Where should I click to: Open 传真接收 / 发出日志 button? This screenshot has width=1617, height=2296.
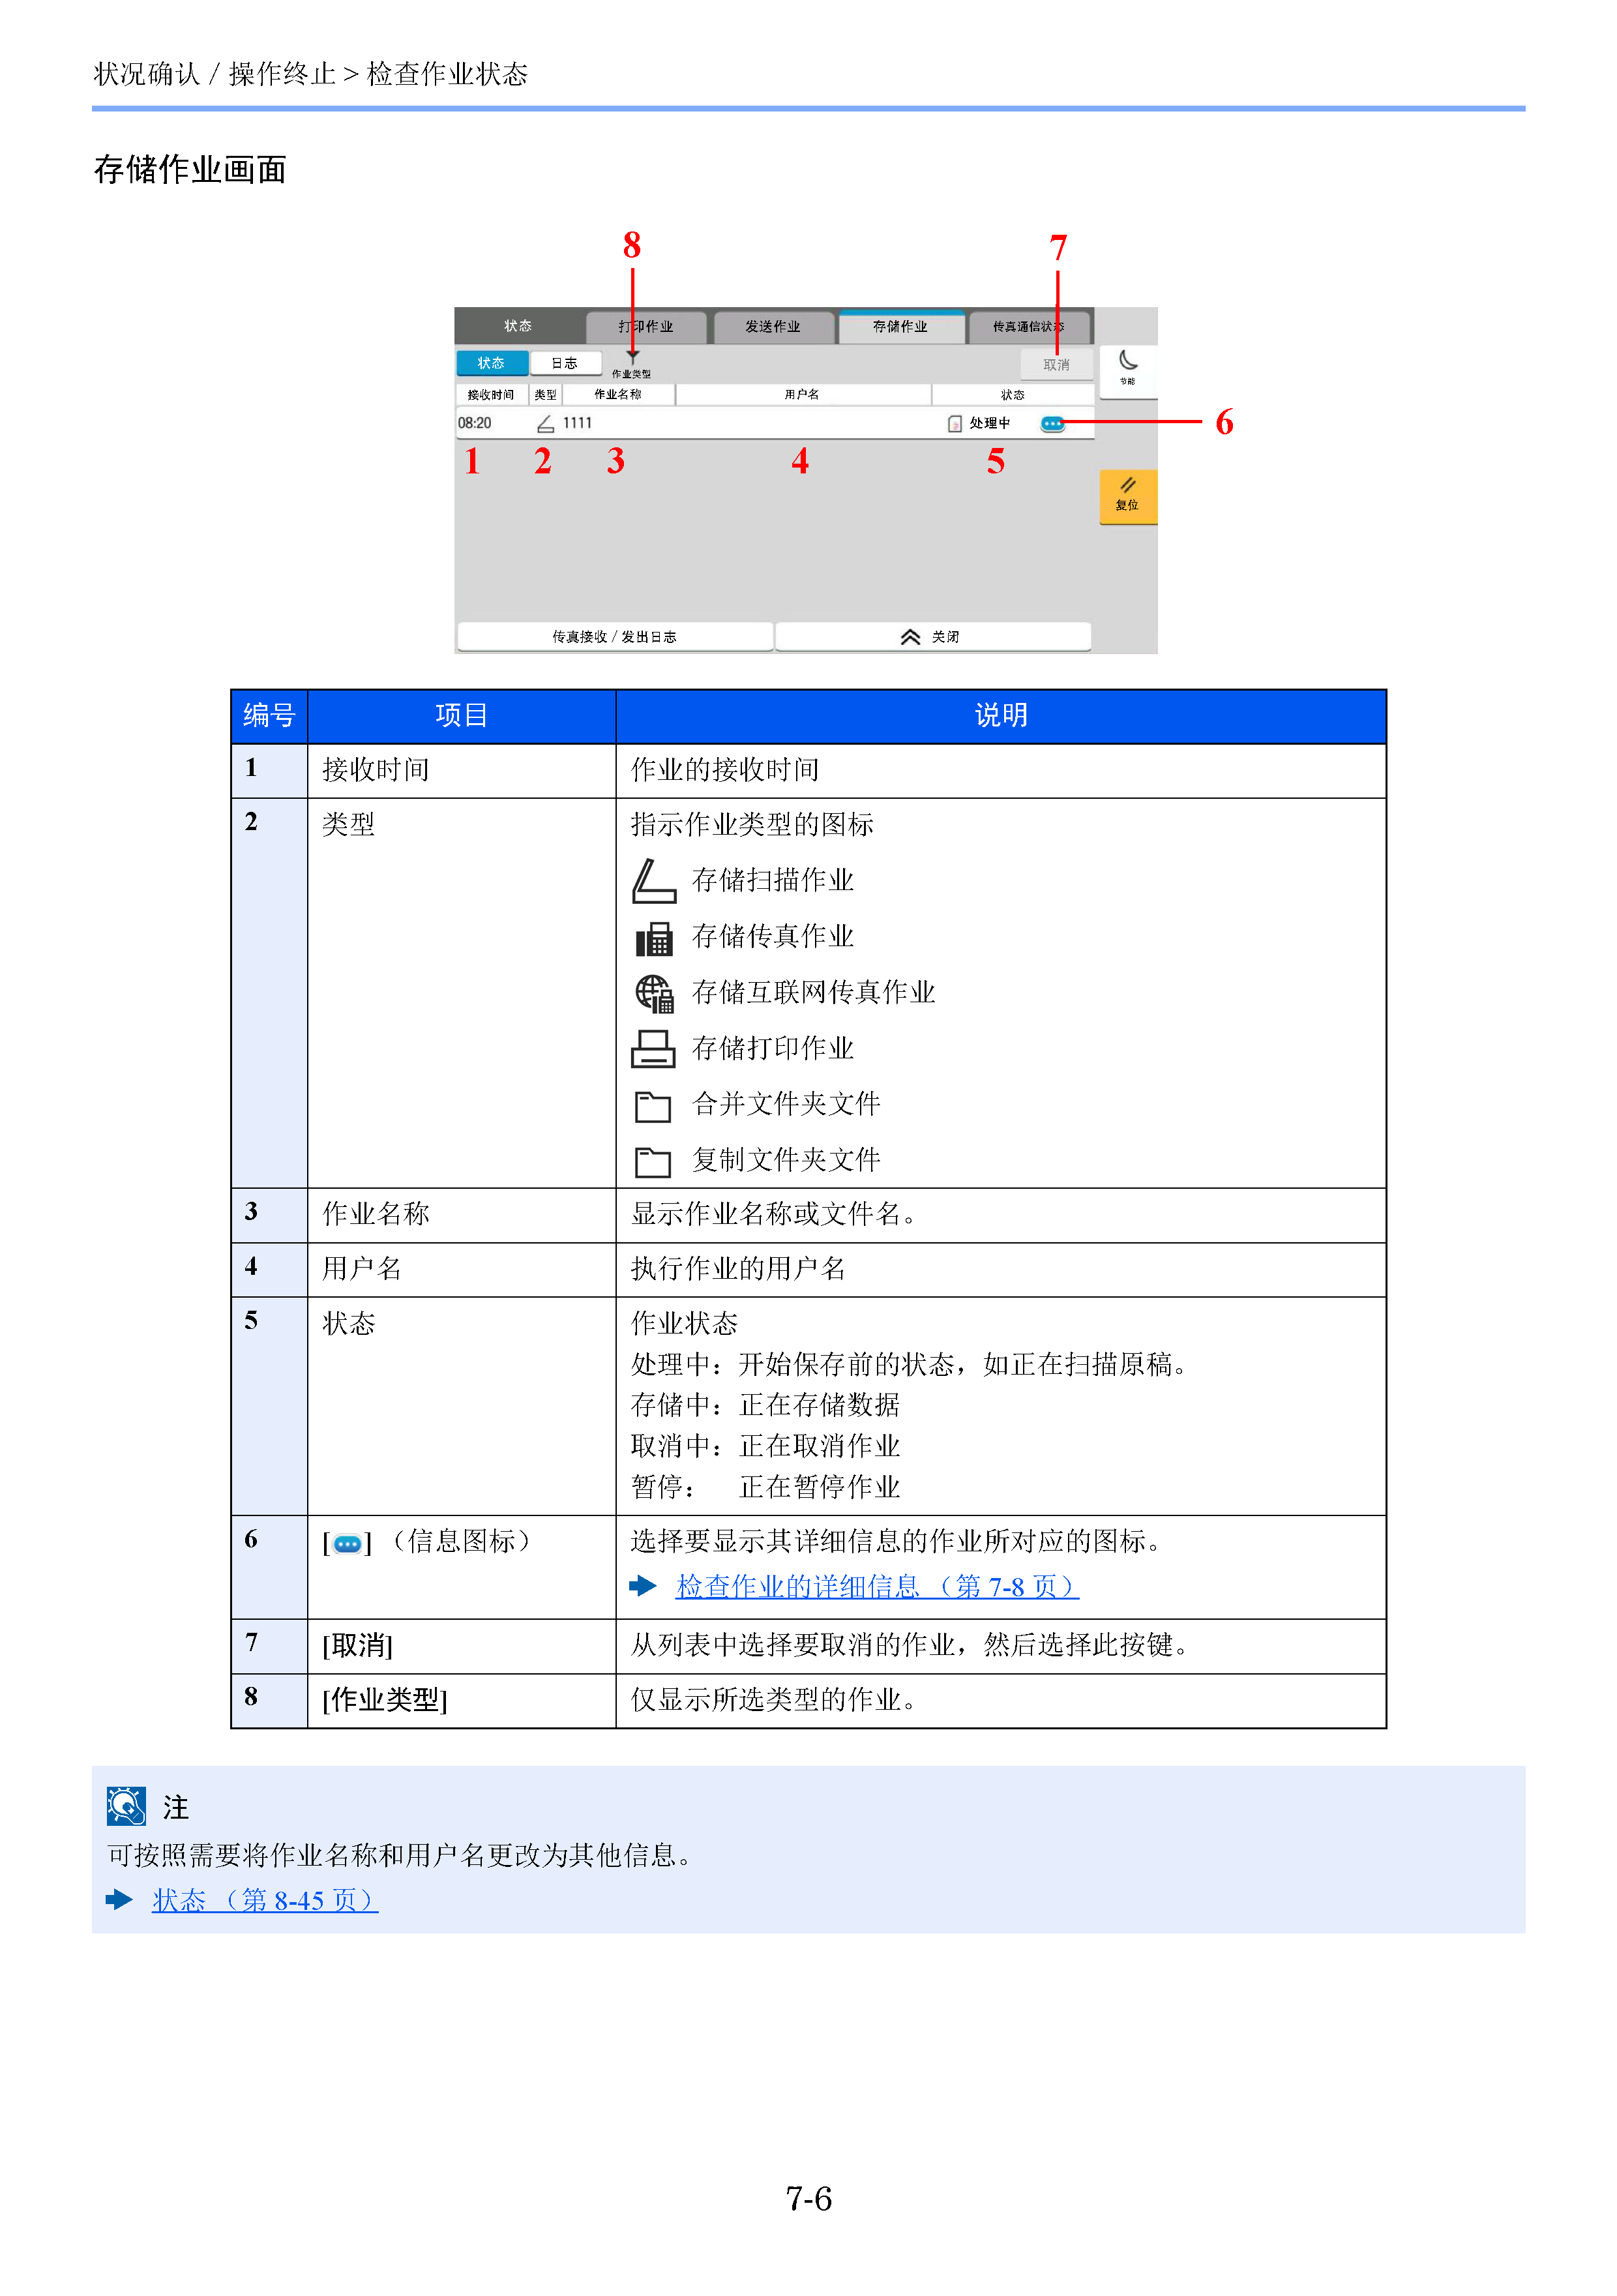[x=615, y=637]
